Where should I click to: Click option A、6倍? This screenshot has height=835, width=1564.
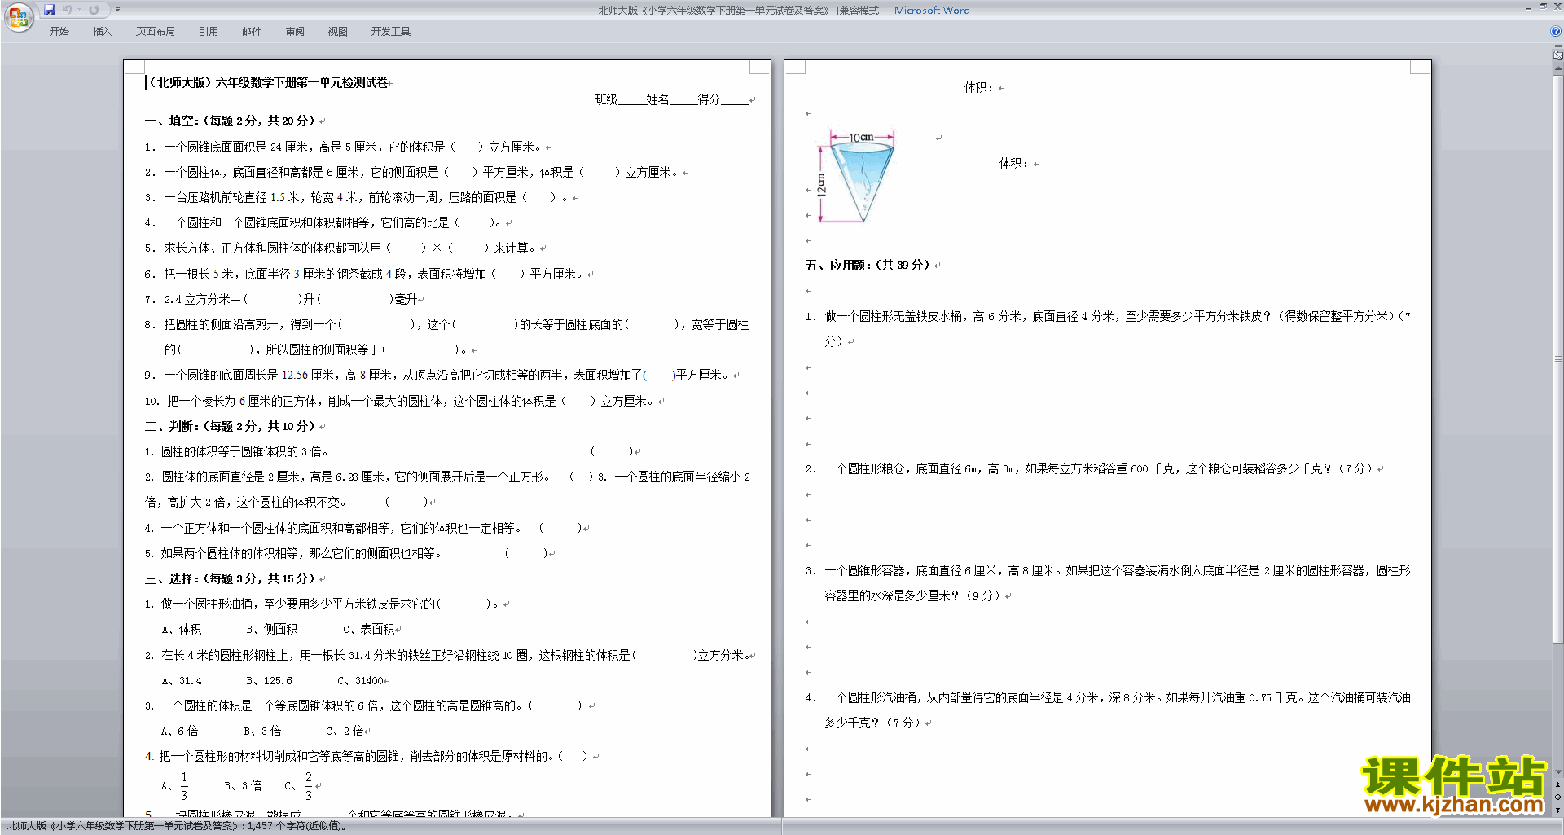coord(179,732)
